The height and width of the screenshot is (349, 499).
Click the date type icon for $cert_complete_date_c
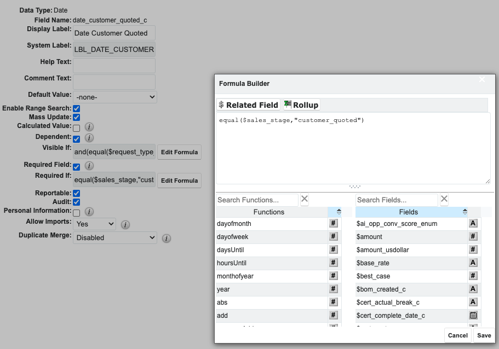click(x=473, y=316)
